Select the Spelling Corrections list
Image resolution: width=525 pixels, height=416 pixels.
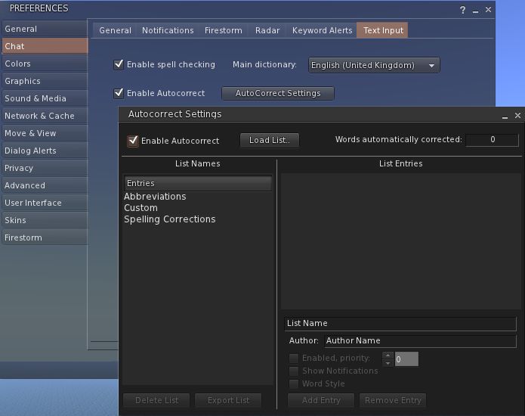(169, 219)
